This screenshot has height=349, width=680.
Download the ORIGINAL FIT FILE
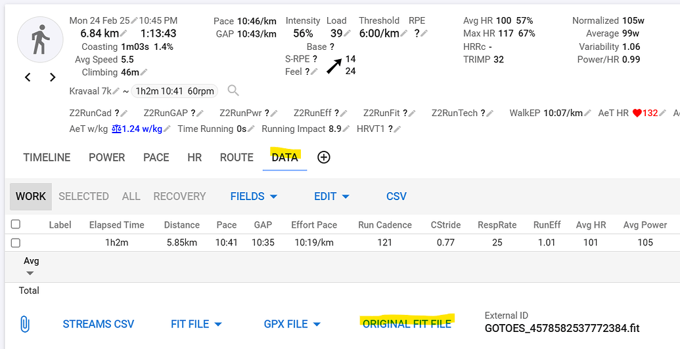(407, 324)
